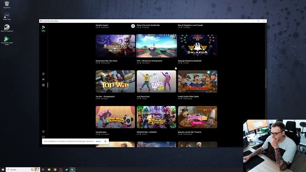306x172 pixels.
Task: Click the Google Play Games logo in sidebar
Action: point(44,27)
